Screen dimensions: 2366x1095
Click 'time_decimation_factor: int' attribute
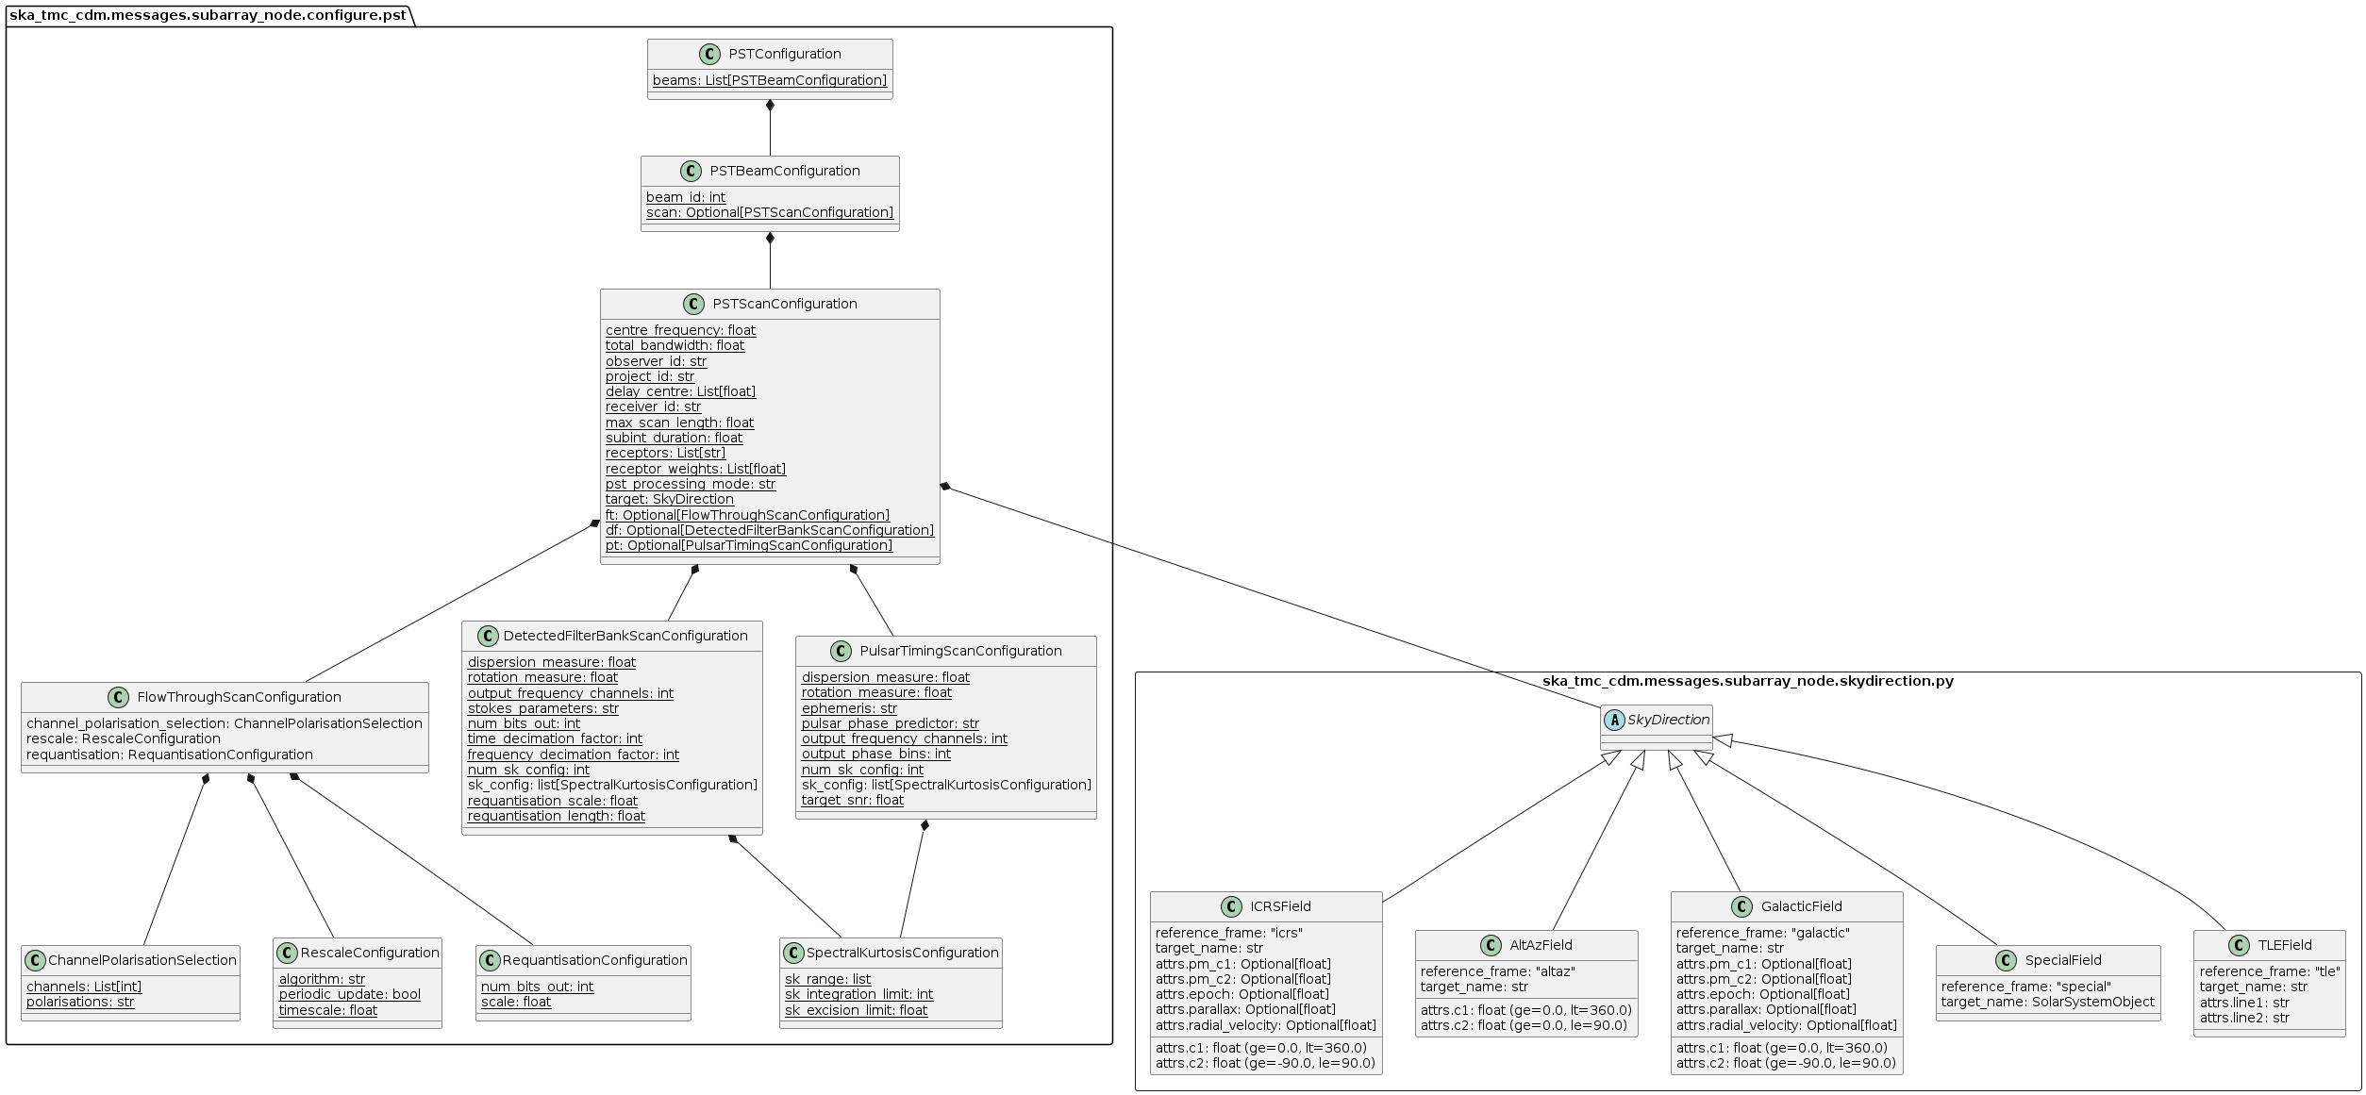click(555, 739)
